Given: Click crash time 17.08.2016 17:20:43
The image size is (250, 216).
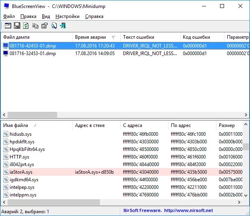Looking at the screenshot, I should point(95,46).
